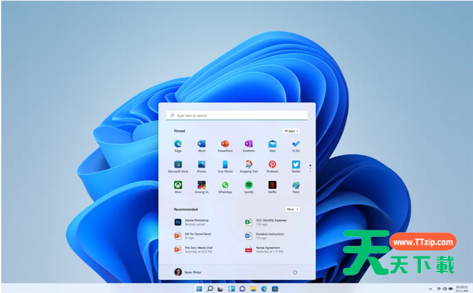The height and width of the screenshot is (293, 473).
Task: Launch Edge from the taskbar
Action: pos(264,289)
